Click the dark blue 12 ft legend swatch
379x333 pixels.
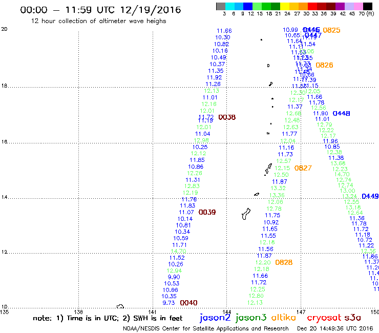click(248, 6)
